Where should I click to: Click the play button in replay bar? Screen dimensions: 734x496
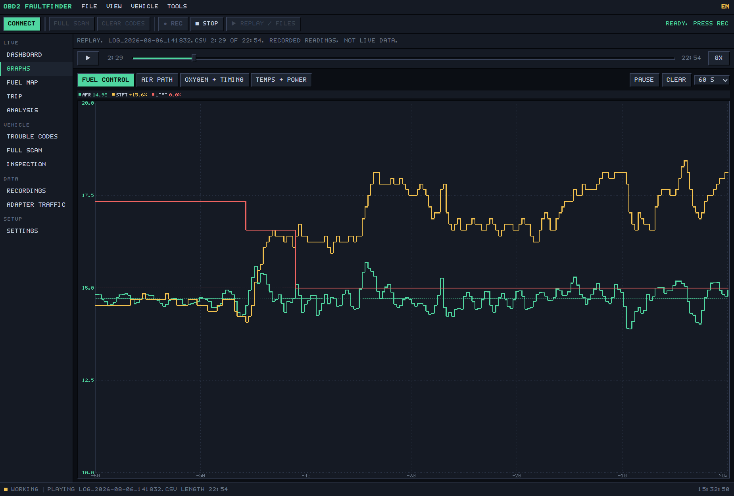[x=88, y=58]
